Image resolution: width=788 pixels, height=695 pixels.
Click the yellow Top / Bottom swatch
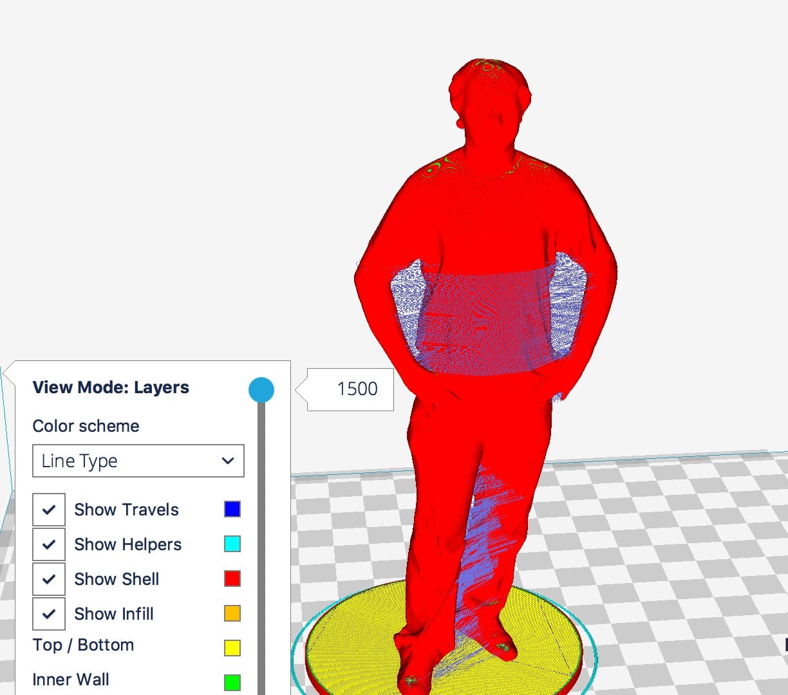pyautogui.click(x=232, y=648)
